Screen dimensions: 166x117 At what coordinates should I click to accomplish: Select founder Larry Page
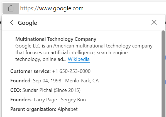(x=45, y=100)
